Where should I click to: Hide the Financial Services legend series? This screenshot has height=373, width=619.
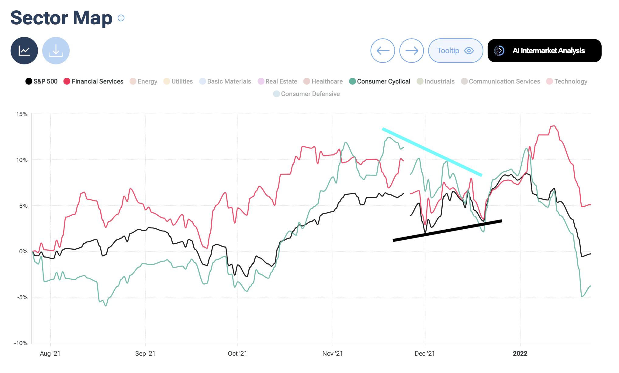pos(94,81)
